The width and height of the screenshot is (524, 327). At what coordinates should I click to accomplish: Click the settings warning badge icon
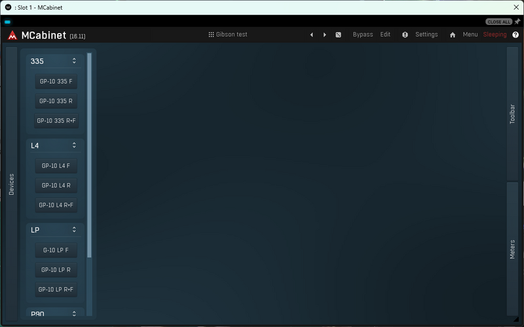click(405, 35)
